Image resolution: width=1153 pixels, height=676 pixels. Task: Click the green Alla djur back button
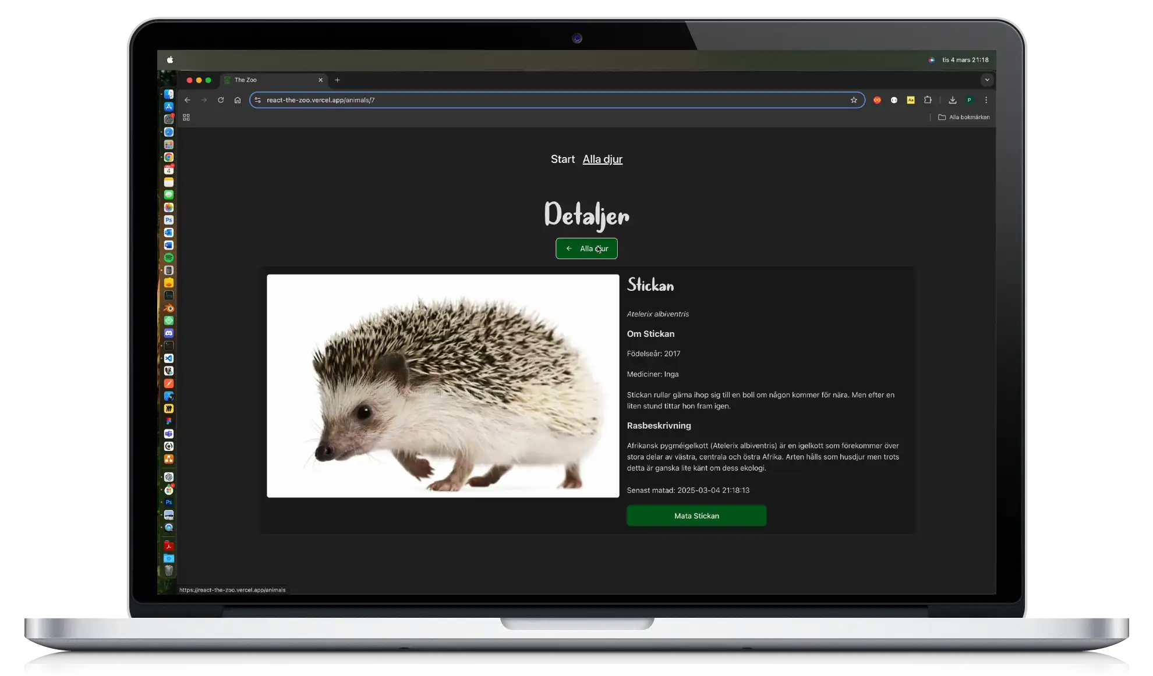click(x=586, y=249)
